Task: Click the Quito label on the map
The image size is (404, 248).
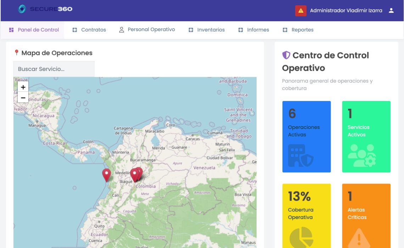Action: 100,226
